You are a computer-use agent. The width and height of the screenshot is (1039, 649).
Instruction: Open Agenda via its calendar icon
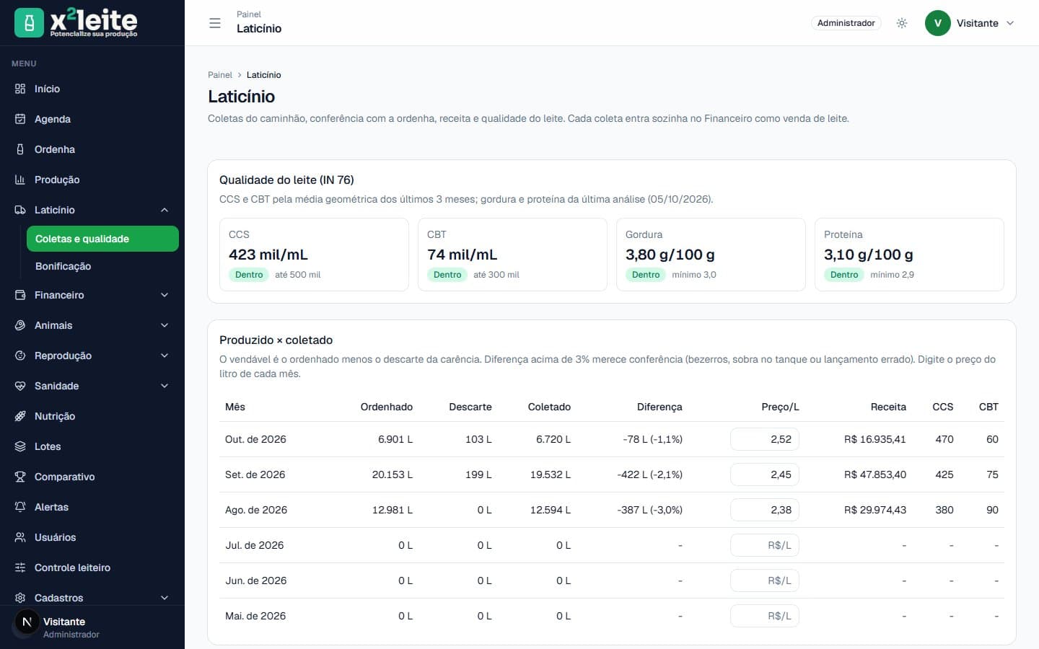(x=20, y=119)
